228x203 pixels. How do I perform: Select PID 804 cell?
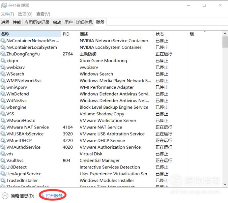coord(67,160)
